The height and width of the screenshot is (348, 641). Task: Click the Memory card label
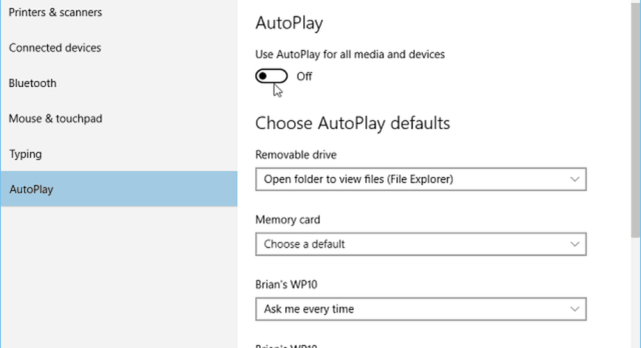(x=287, y=220)
